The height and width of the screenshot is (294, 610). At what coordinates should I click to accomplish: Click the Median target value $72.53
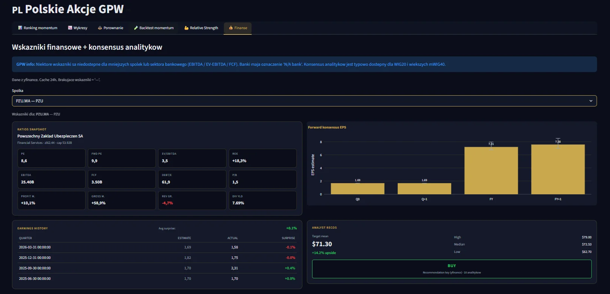pyautogui.click(x=586, y=244)
